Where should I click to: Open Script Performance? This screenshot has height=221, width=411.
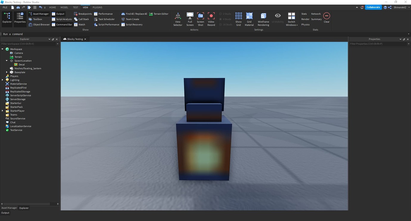coord(107,24)
